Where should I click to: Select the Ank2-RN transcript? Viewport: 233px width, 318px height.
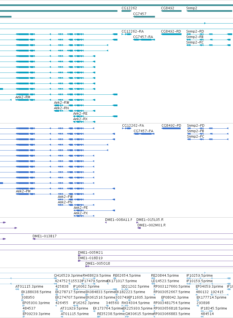click(x=74, y=111)
